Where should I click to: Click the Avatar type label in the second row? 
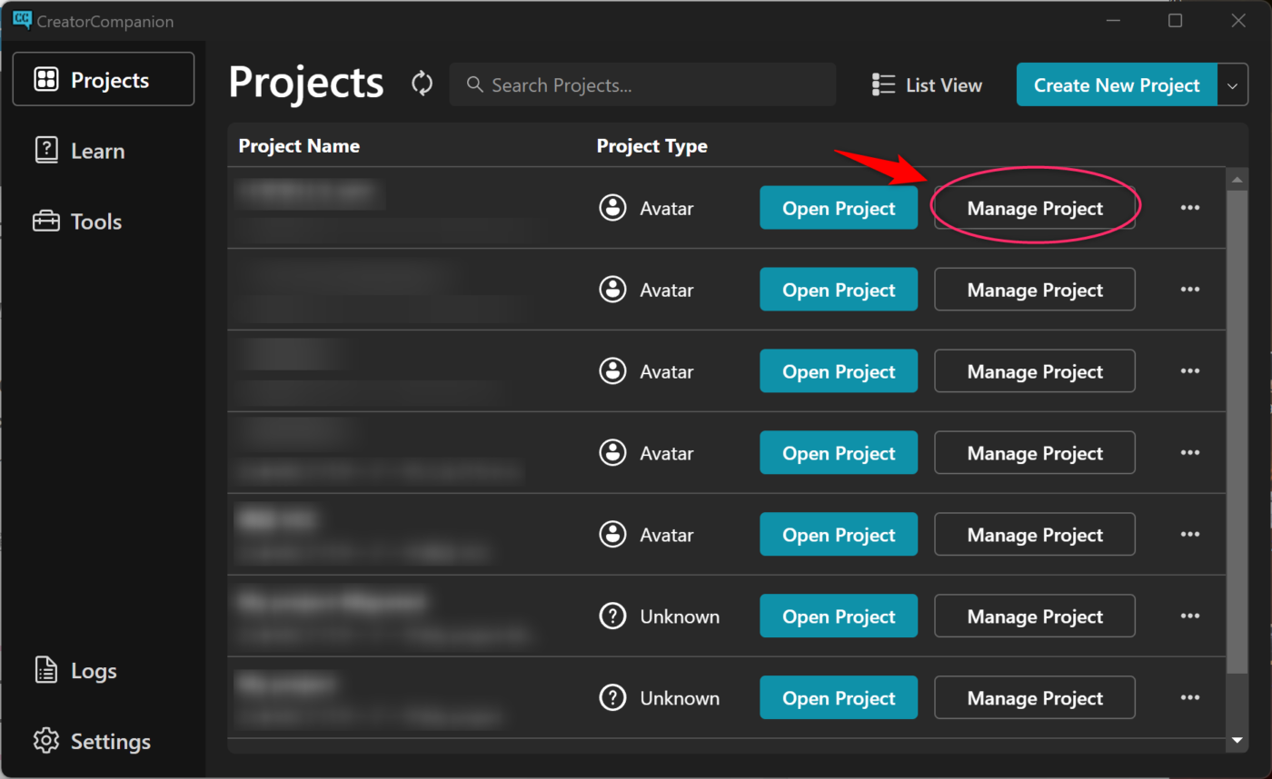pyautogui.click(x=667, y=290)
